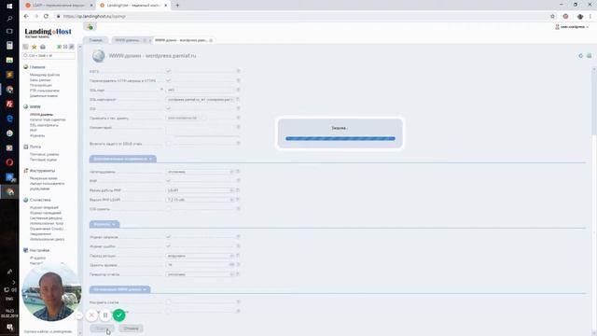Collapse the WWW-domain optimization section header
Image resolution: width=597 pixels, height=336 pixels.
tap(120, 289)
